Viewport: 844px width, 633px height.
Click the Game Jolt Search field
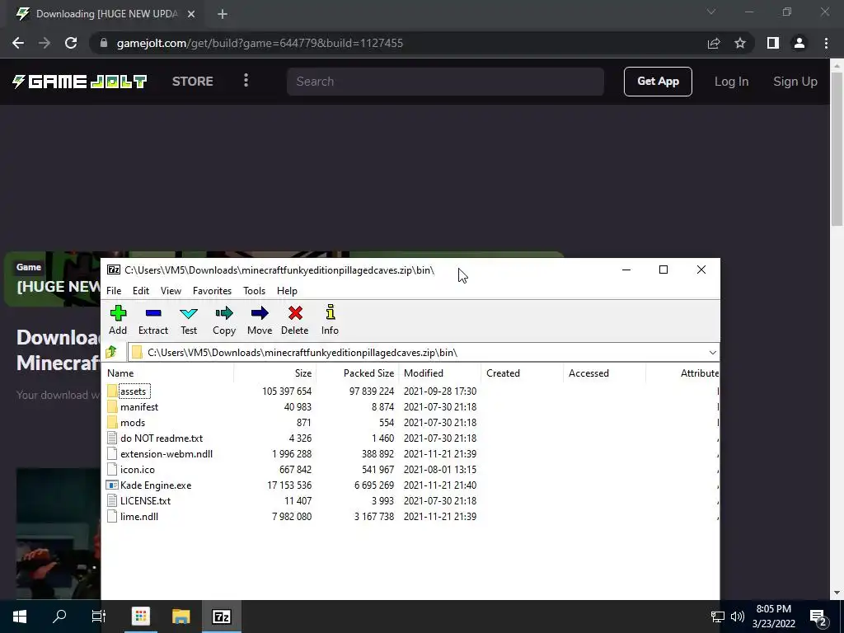[x=445, y=82]
